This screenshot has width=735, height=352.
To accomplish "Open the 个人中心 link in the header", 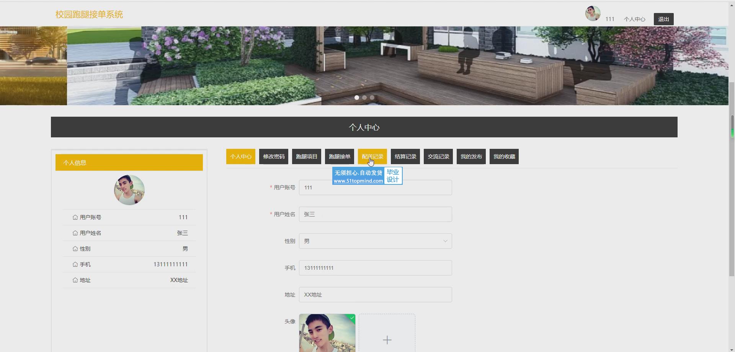I will click(x=634, y=19).
